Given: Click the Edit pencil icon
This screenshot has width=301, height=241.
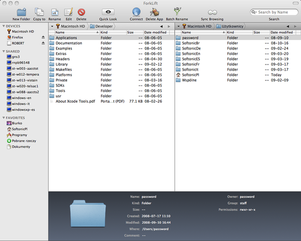Looking at the screenshot, I should point(69,12).
